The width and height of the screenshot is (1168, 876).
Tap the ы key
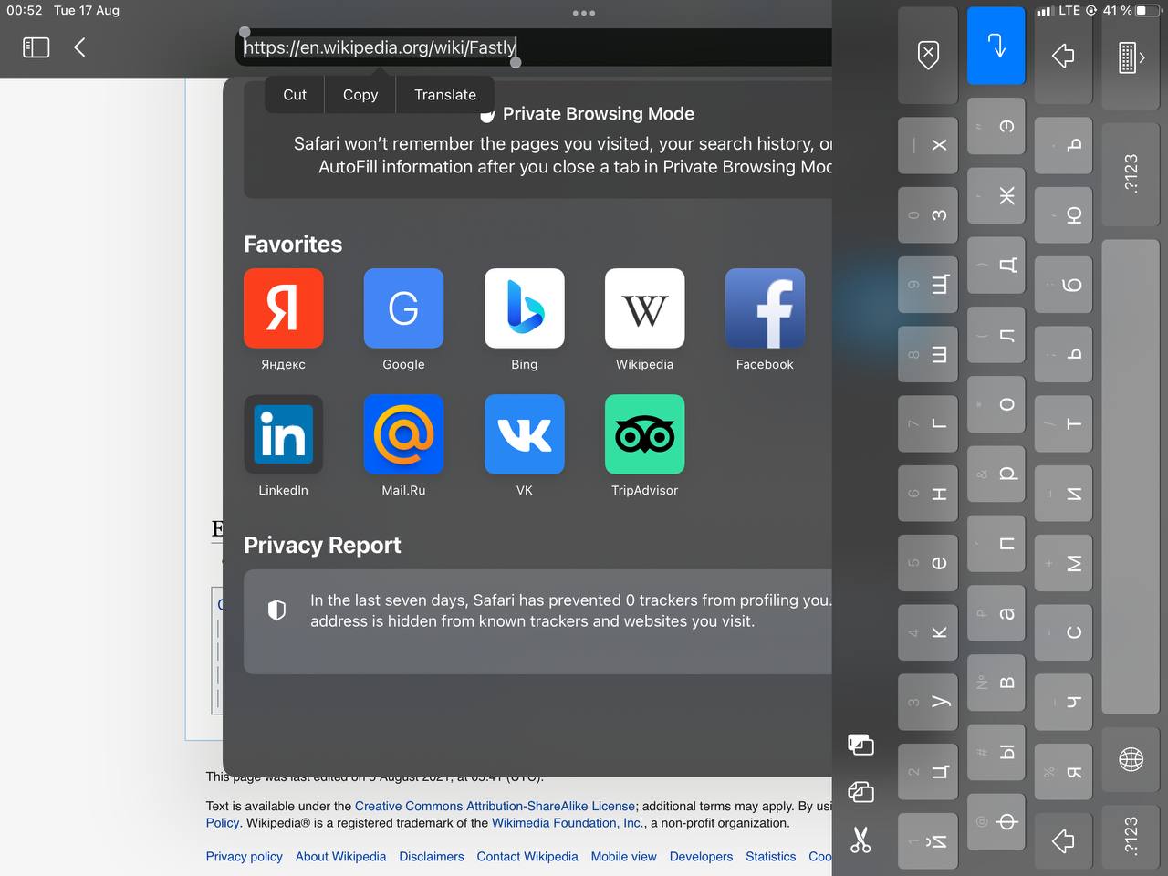pos(996,752)
